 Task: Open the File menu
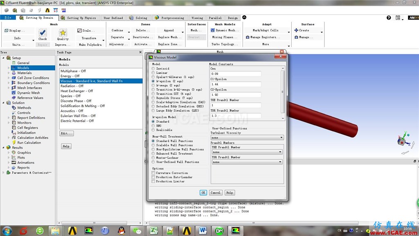(8, 18)
